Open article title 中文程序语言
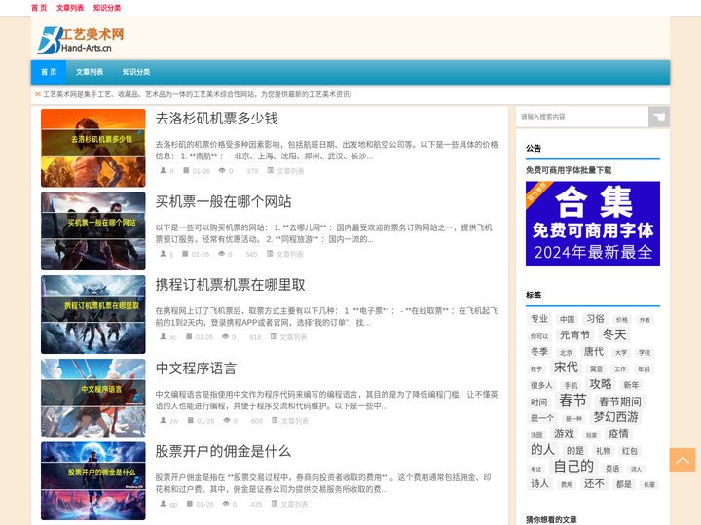 pos(196,368)
